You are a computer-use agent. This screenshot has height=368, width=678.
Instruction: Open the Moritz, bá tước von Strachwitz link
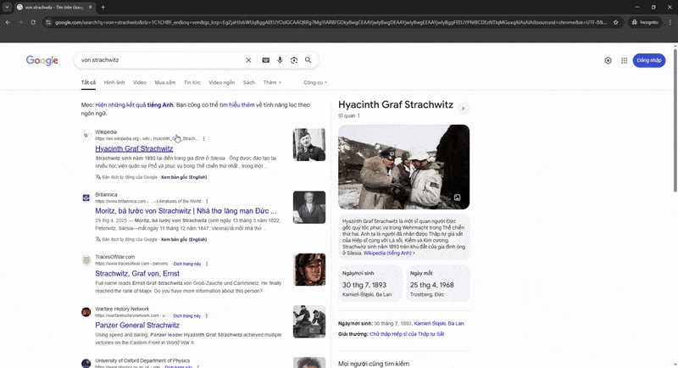186,211
